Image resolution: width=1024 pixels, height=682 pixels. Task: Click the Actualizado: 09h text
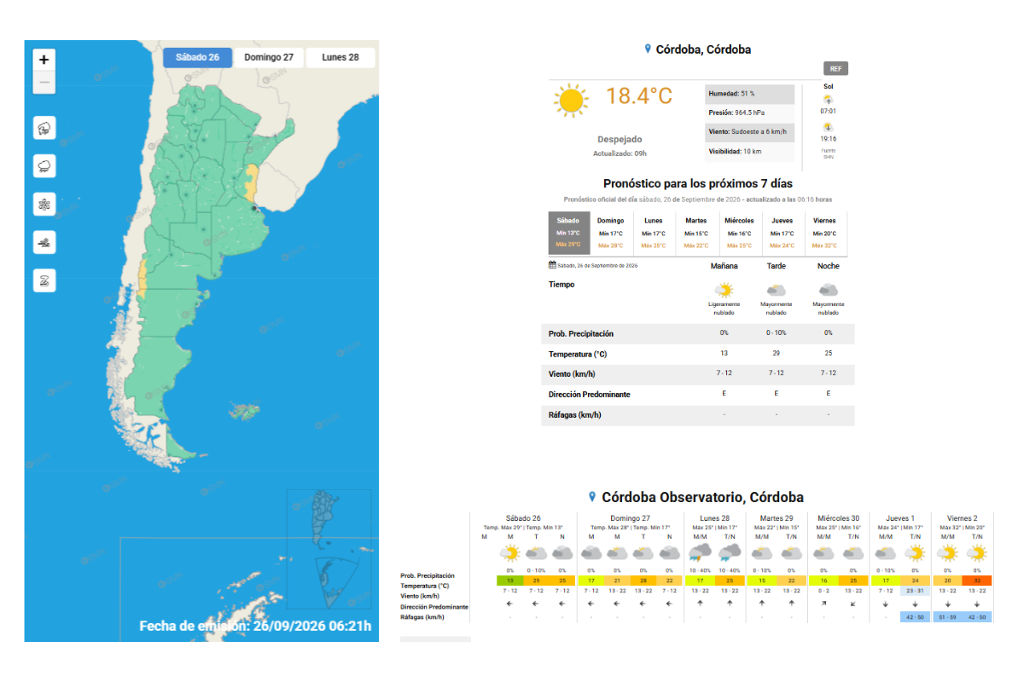[x=620, y=153]
